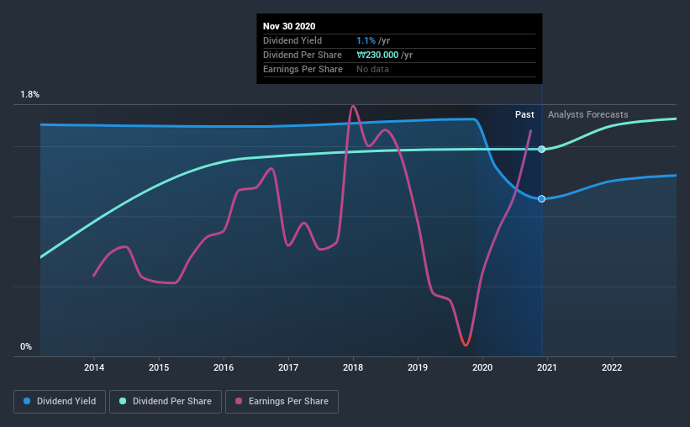Click the 1.1% dividend yield value in tooltip
This screenshot has width=690, height=427.
[x=366, y=40]
